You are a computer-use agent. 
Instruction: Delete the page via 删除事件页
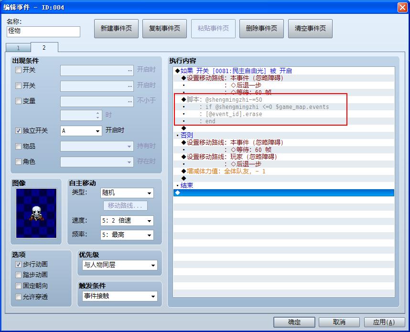261,29
